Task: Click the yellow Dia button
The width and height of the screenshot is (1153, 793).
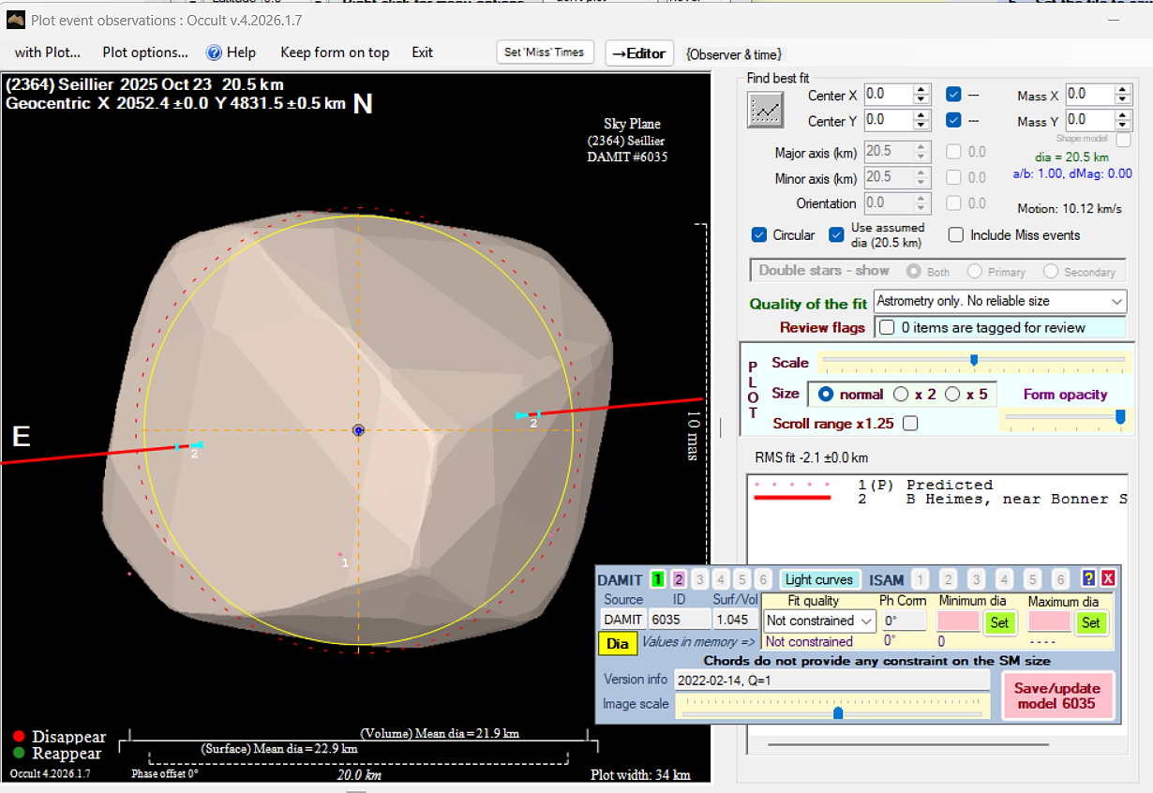Action: 618,643
